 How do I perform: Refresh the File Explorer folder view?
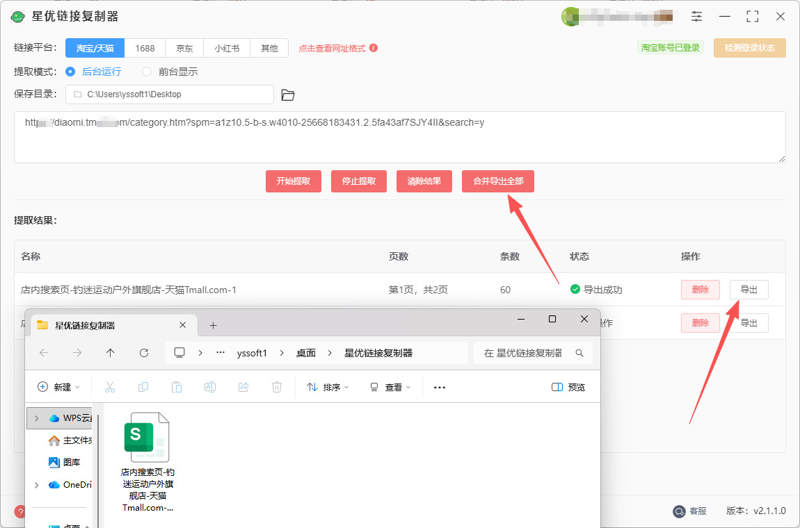(144, 353)
